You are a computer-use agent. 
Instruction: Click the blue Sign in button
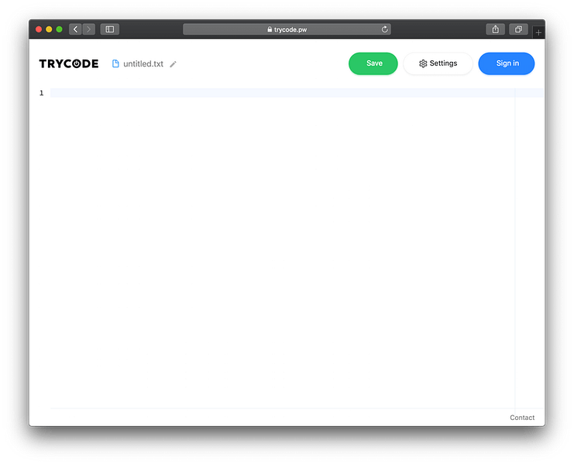click(x=507, y=63)
